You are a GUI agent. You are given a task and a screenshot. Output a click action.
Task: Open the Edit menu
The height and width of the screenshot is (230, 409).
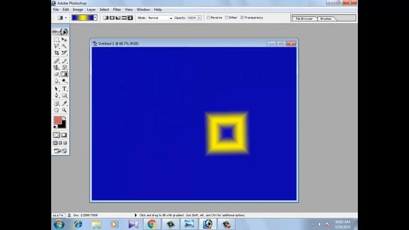[66, 10]
